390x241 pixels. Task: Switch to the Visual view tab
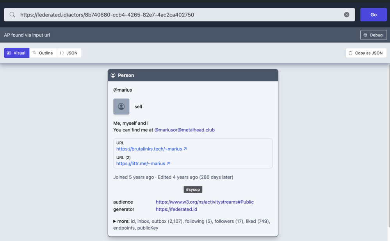click(x=16, y=53)
